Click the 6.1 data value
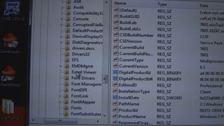 click(202, 67)
